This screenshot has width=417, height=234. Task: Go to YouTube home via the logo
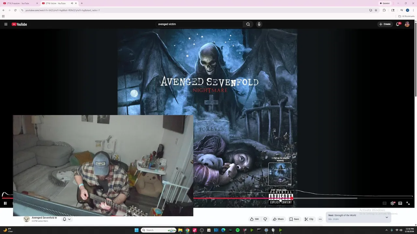click(x=19, y=24)
